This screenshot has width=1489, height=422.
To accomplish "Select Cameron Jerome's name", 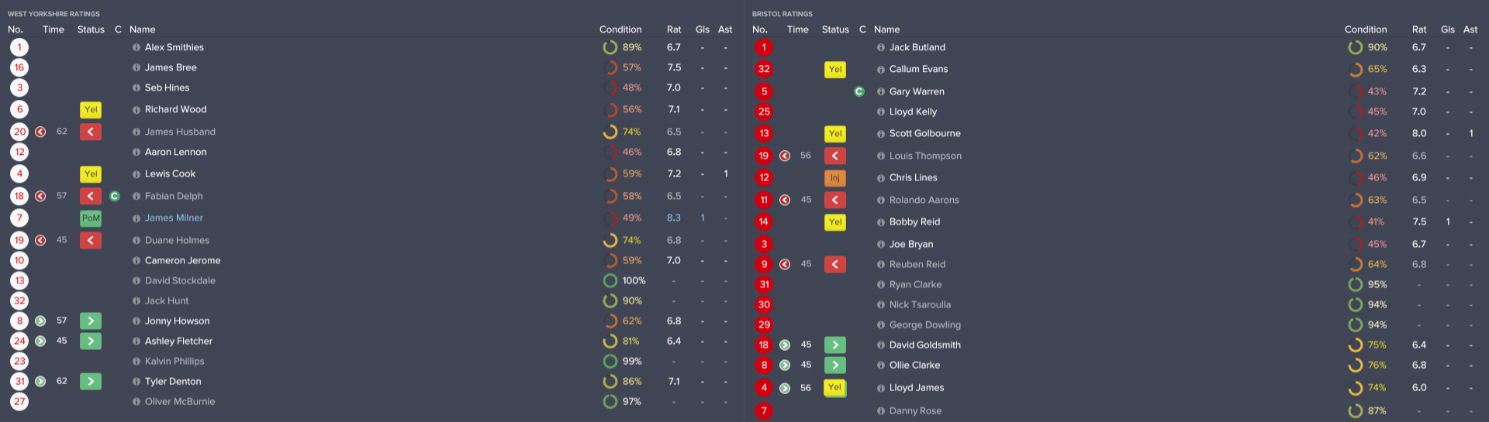I will click(x=182, y=260).
